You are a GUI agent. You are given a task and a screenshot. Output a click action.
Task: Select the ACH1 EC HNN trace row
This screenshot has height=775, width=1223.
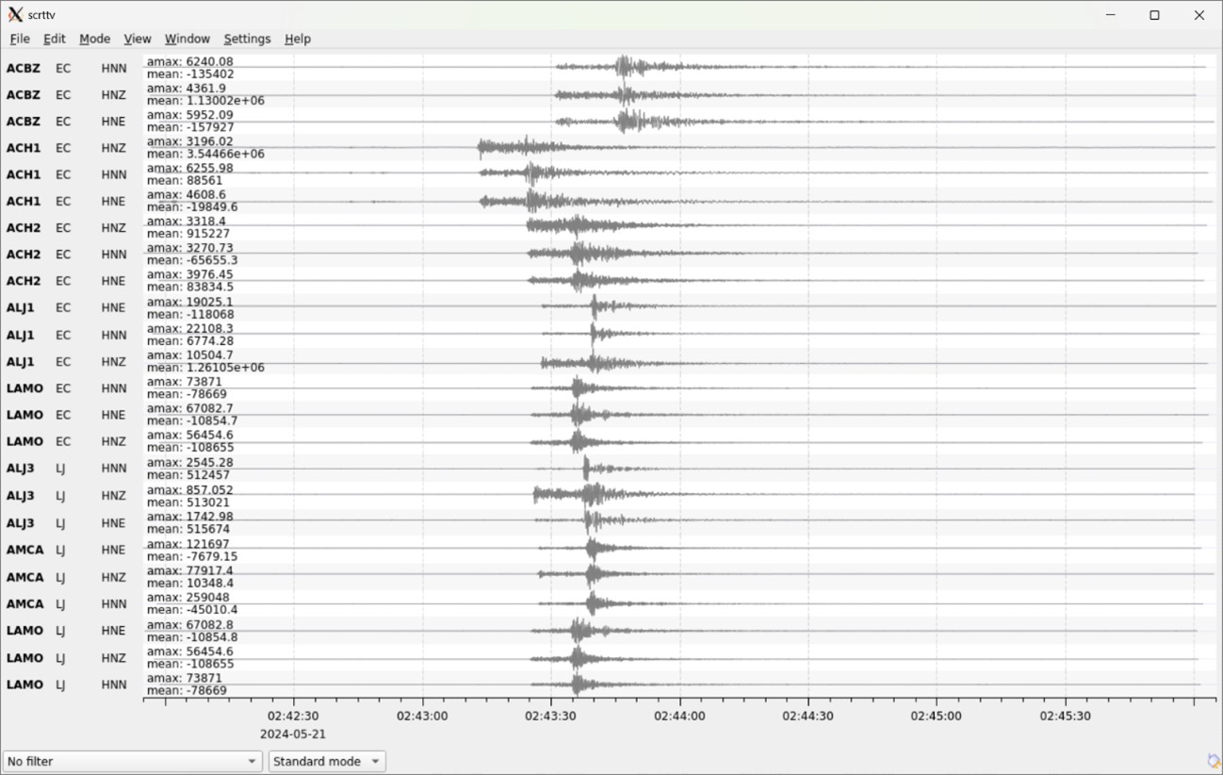[610, 174]
